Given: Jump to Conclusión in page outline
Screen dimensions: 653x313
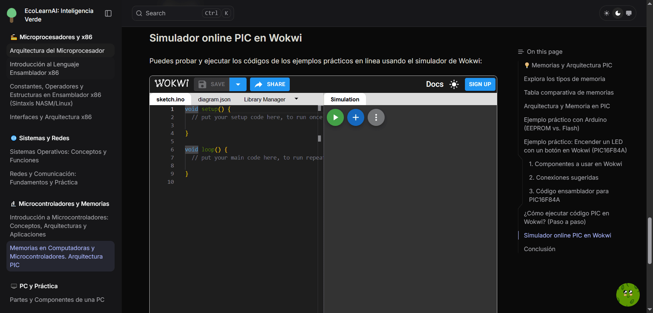Looking at the screenshot, I should point(539,249).
